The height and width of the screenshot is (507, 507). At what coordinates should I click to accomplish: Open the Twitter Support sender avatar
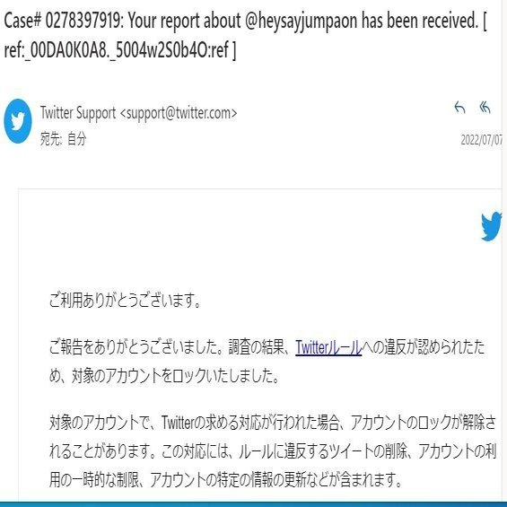pos(18,121)
